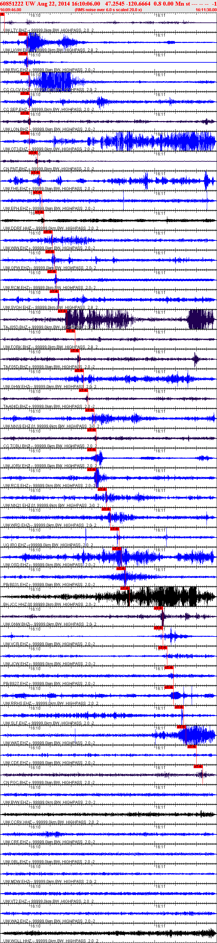
Task: Click the RMS noise scaling note in the header
Action: coord(108,10)
